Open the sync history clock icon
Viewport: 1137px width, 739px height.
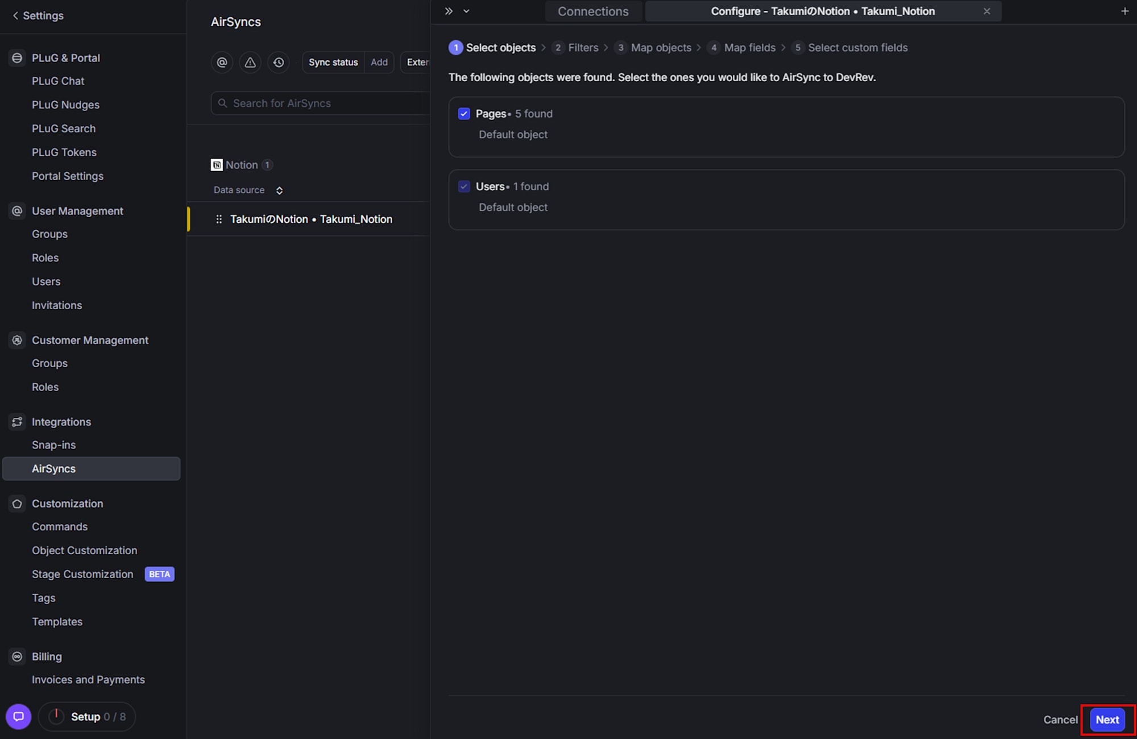coord(279,62)
